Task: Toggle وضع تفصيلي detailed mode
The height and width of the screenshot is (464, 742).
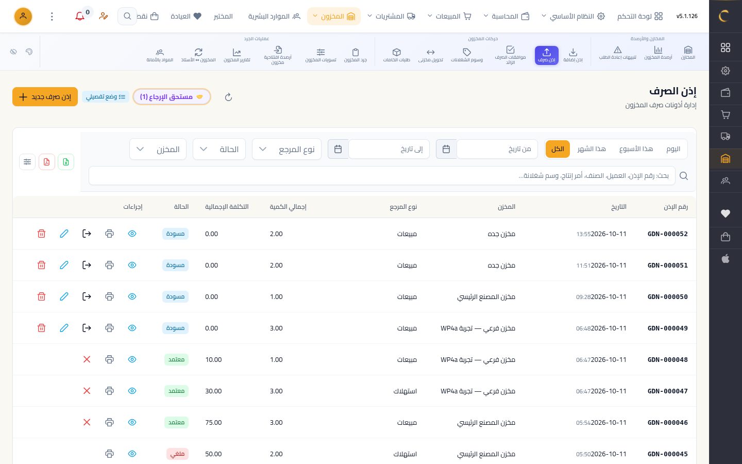Action: pos(106,97)
